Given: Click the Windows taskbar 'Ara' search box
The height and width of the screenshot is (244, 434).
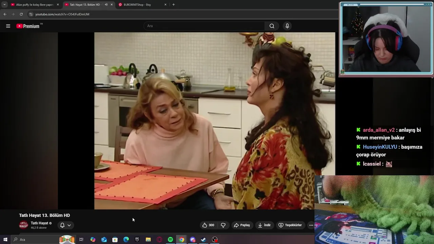Looking at the screenshot, I should [x=43, y=240].
